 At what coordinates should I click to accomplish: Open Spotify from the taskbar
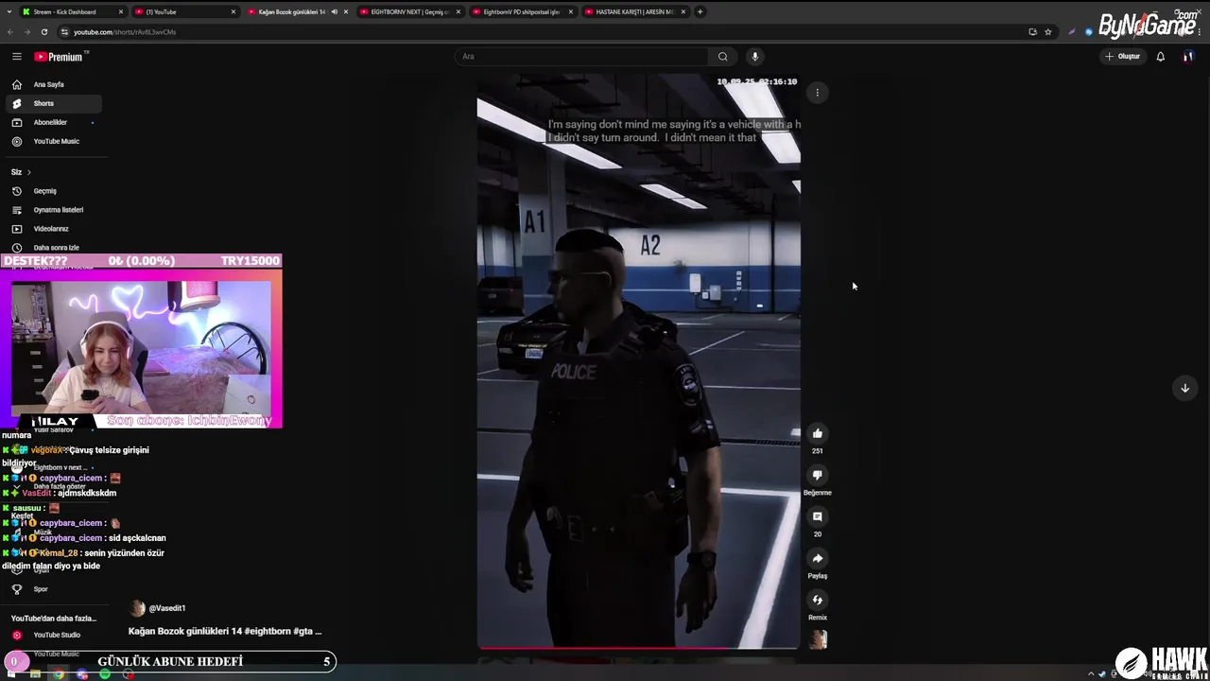(105, 674)
